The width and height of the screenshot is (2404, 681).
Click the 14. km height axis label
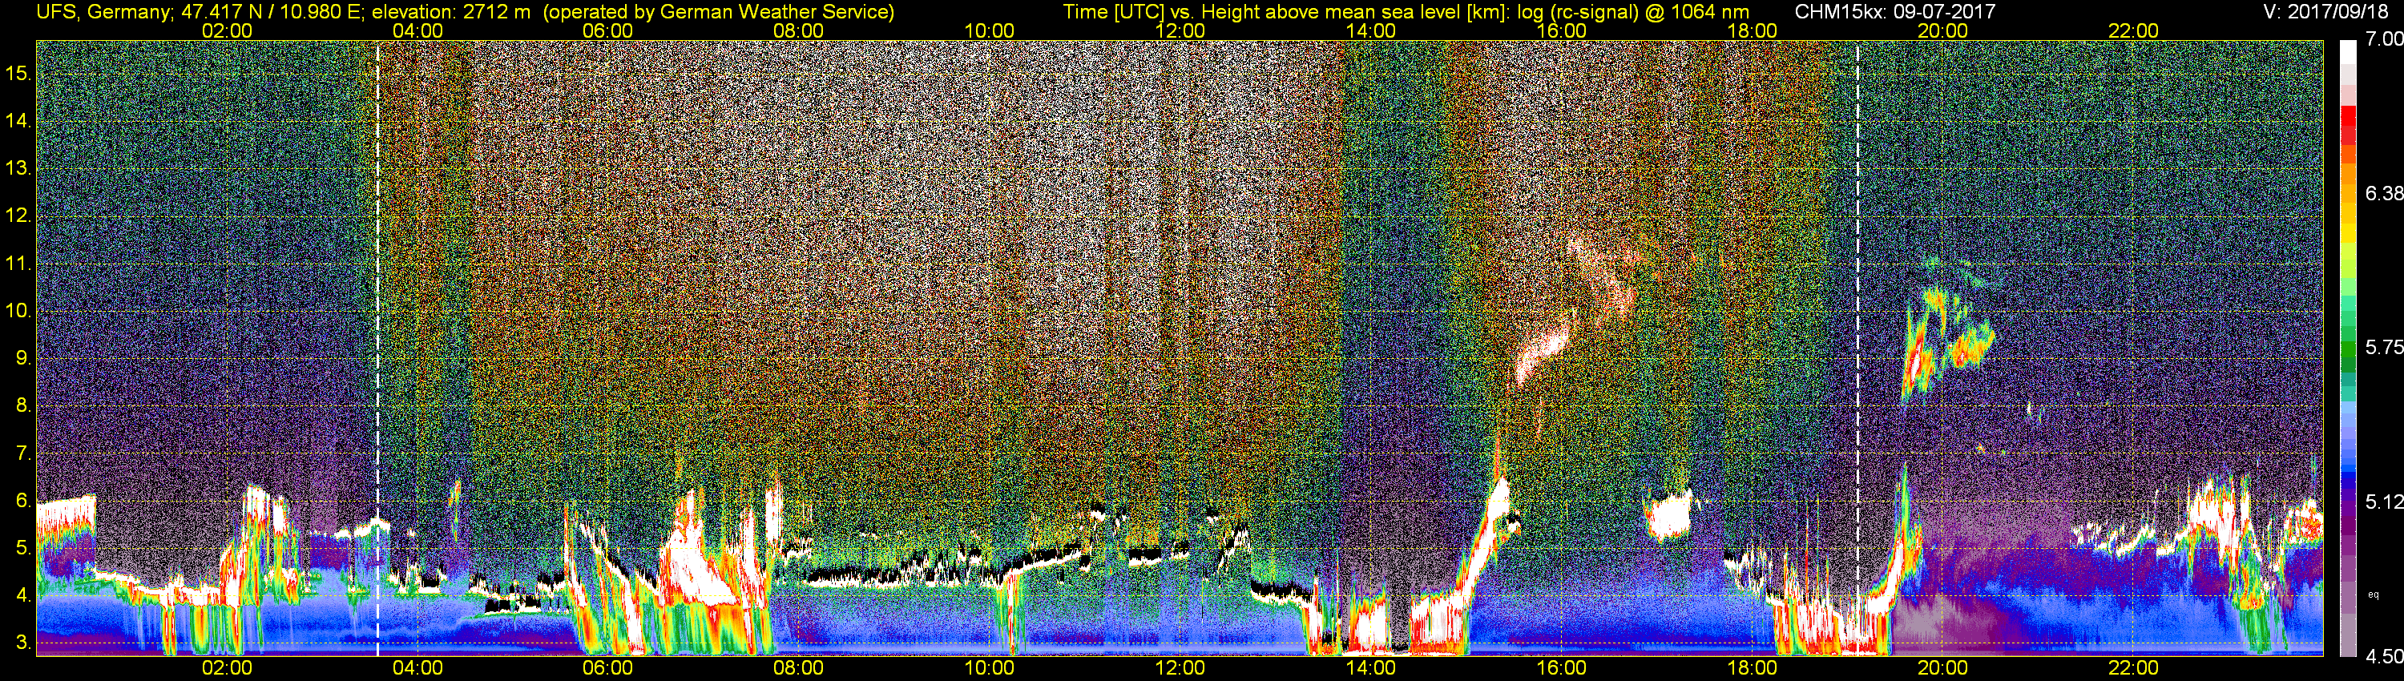coord(18,121)
